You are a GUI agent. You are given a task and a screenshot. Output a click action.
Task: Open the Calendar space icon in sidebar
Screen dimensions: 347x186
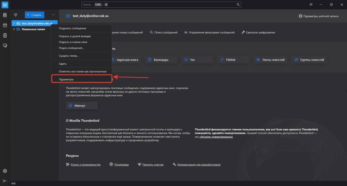(5, 25)
